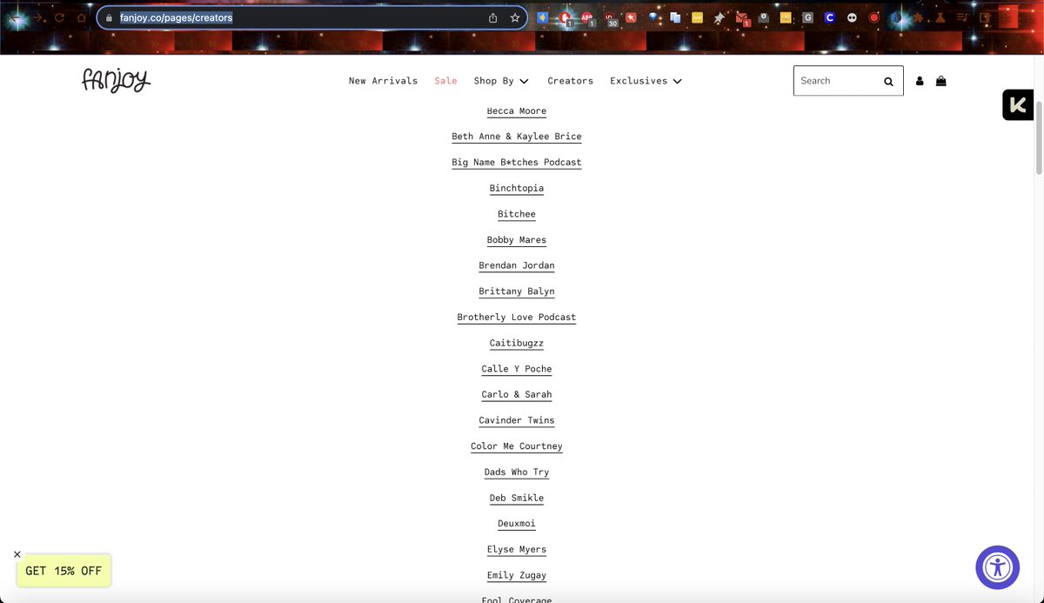Click the blue C extension icon
The height and width of the screenshot is (603, 1044).
tap(830, 17)
